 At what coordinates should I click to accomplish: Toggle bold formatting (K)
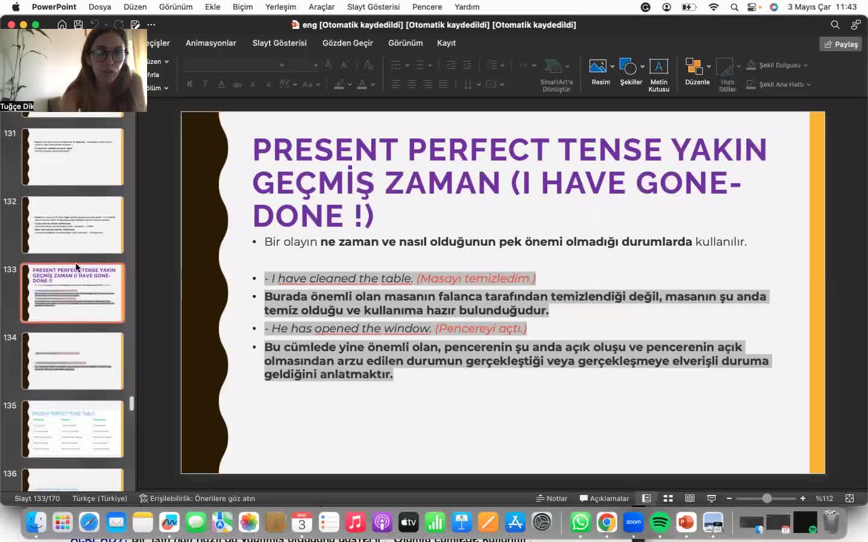(x=190, y=84)
